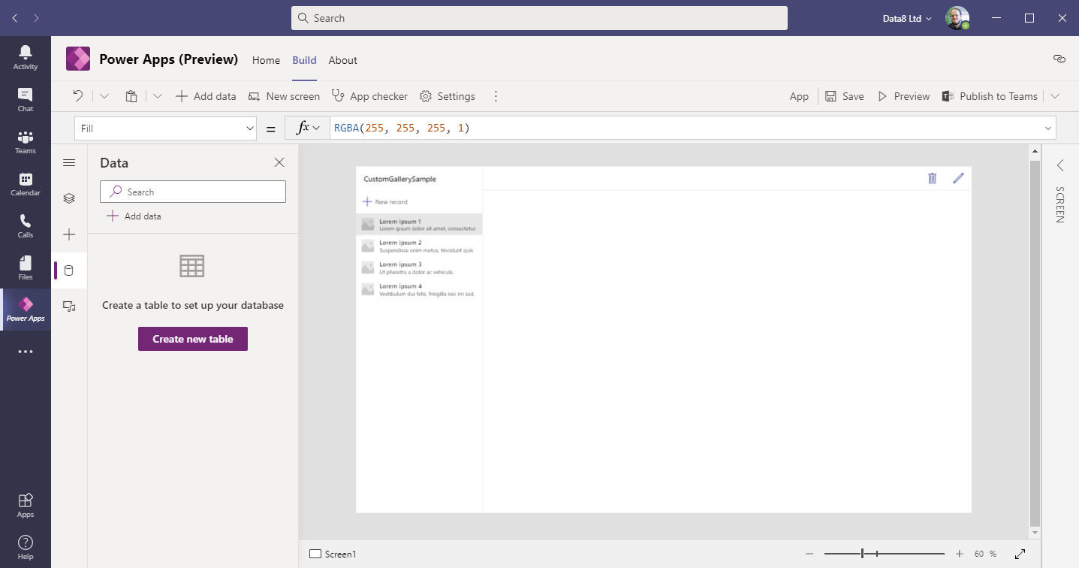Switch to the Home tab
The image size is (1079, 568).
(266, 60)
